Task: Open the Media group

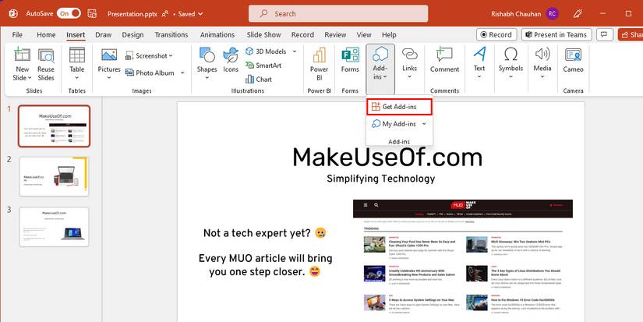Action: pyautogui.click(x=542, y=64)
